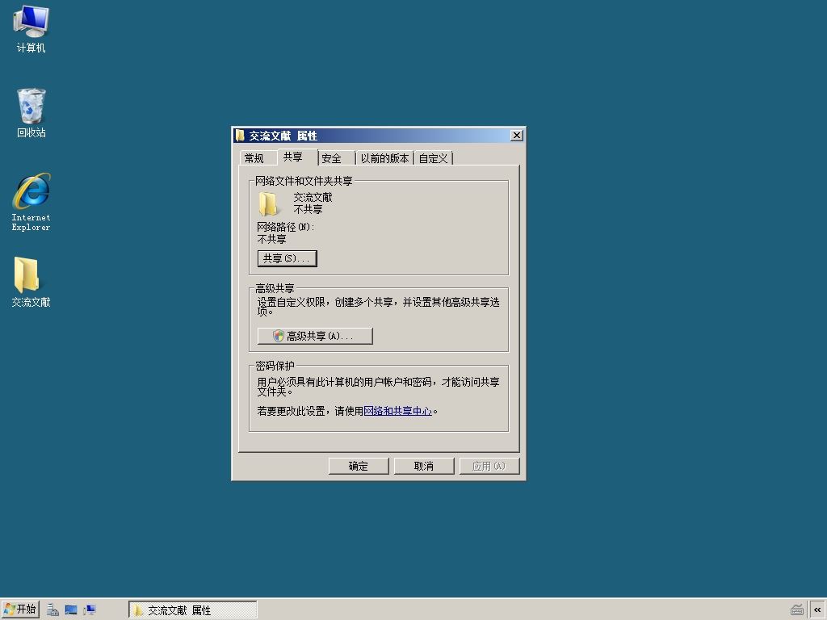Click the Internet Explorer desktop icon
Viewport: 827px width, 620px height.
(x=31, y=202)
